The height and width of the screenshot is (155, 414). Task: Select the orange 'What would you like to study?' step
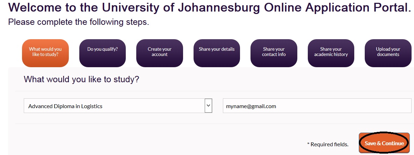pos(45,53)
